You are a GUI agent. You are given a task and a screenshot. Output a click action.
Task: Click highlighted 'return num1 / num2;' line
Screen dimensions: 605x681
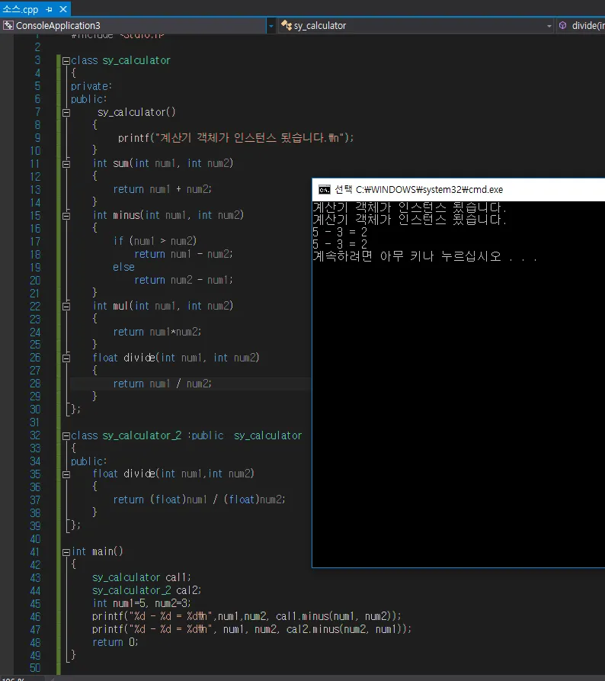162,384
